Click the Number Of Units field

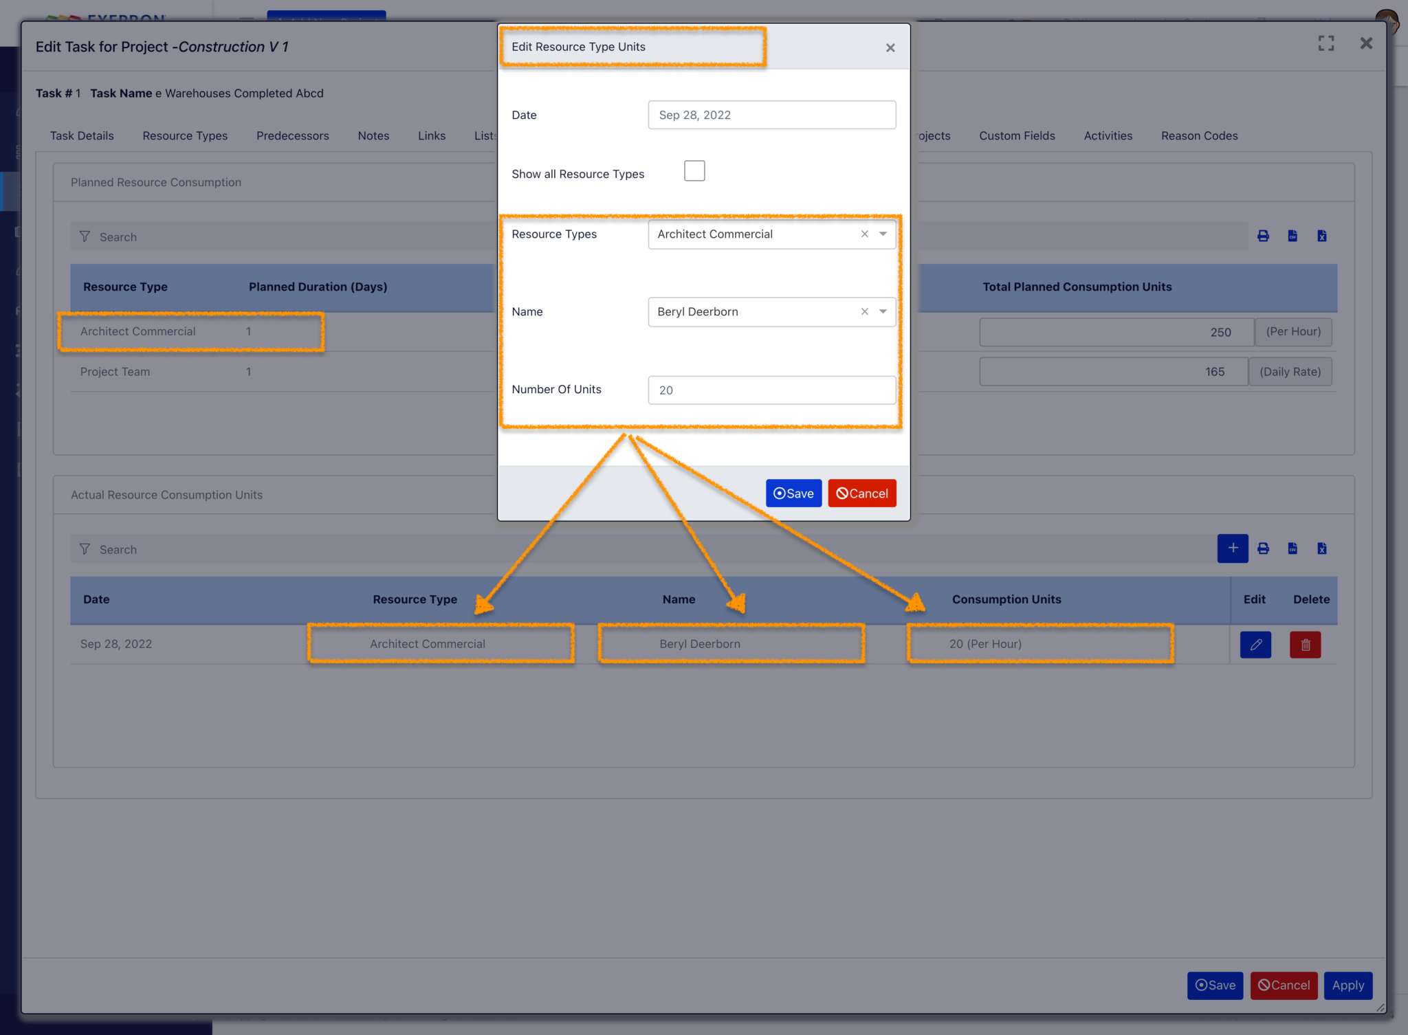tap(772, 390)
